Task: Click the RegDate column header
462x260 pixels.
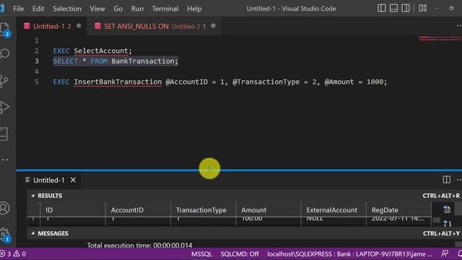Action: pyautogui.click(x=398, y=210)
